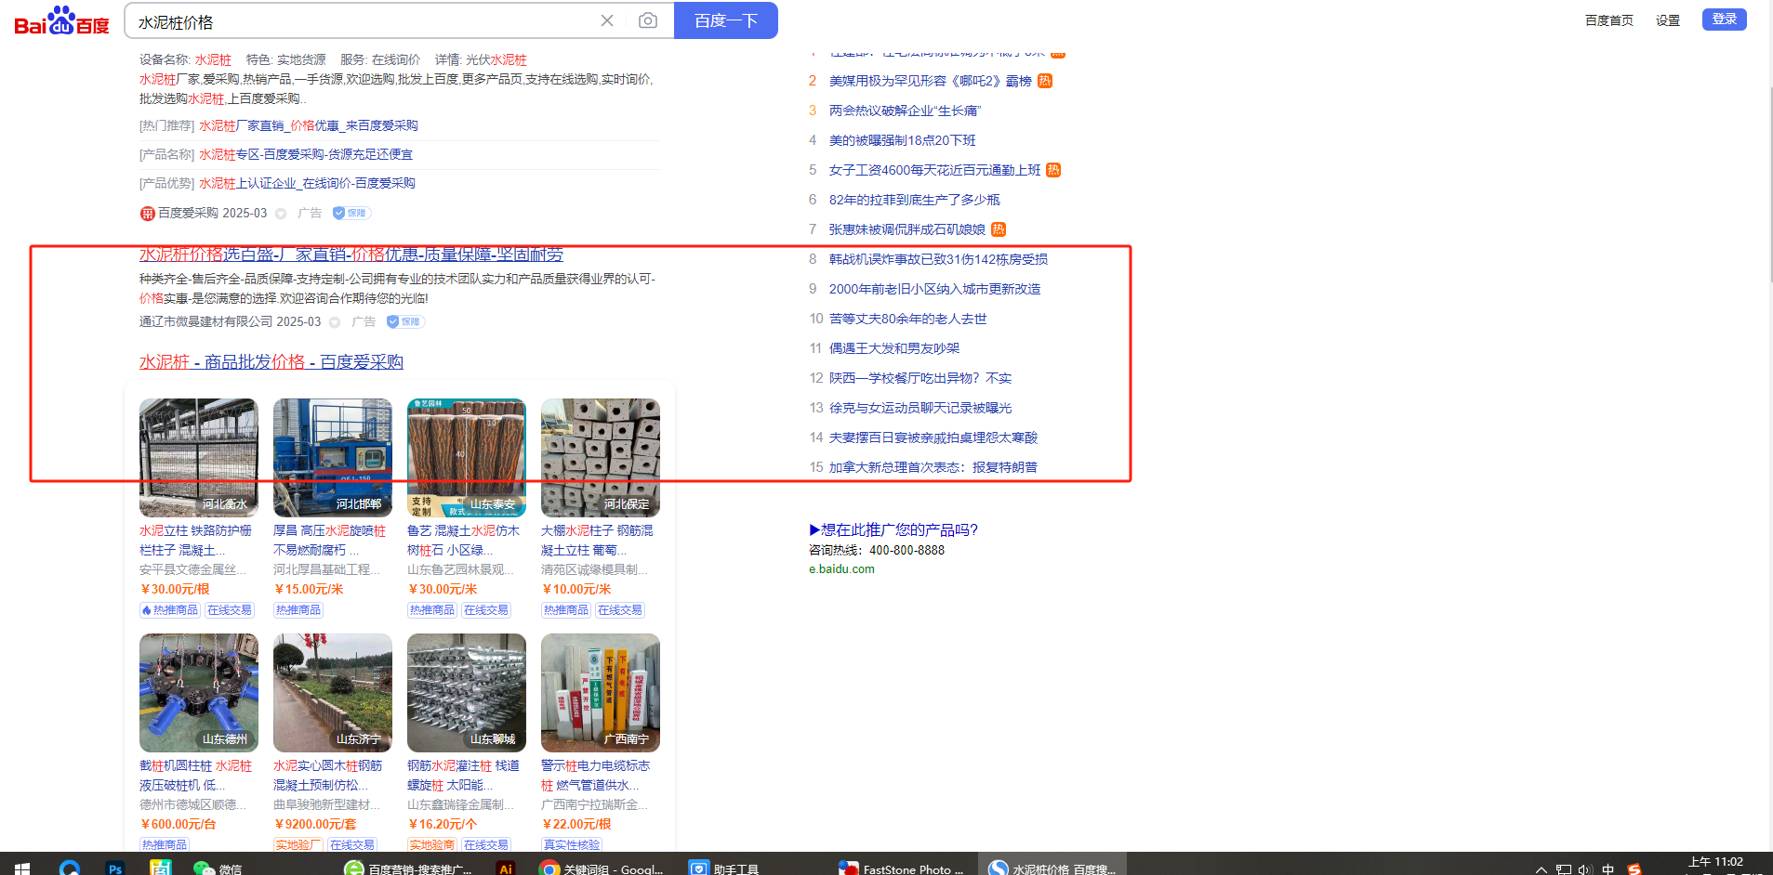
Task: Open the 厚昌 高压水泥旋喷桩 product title
Action: tap(329, 541)
